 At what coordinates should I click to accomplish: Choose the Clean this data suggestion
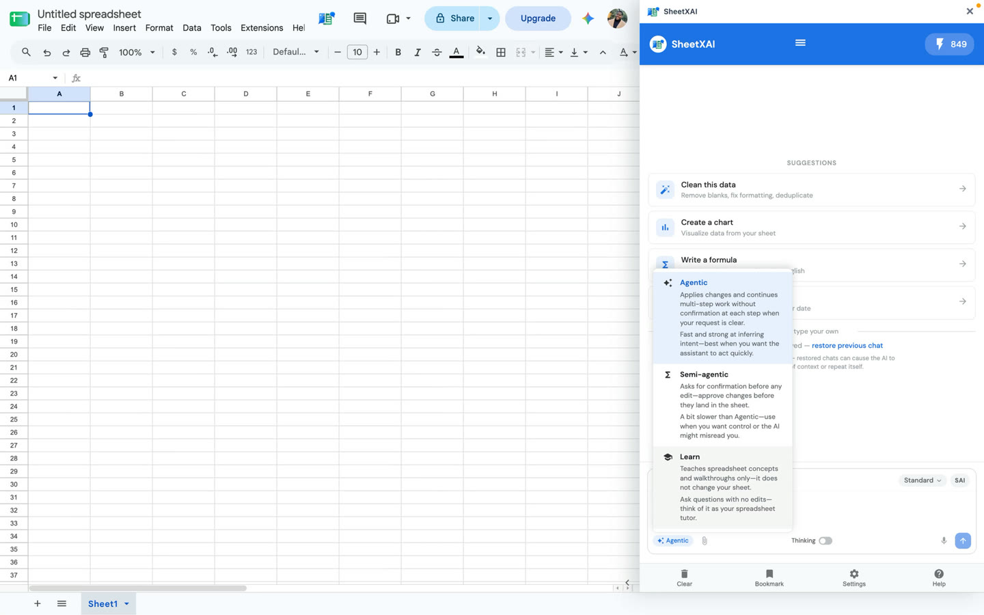[811, 189]
